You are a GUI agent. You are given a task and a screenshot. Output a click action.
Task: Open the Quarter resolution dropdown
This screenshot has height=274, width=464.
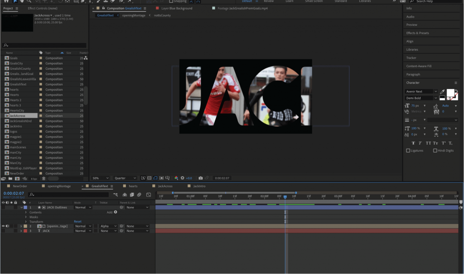click(126, 178)
